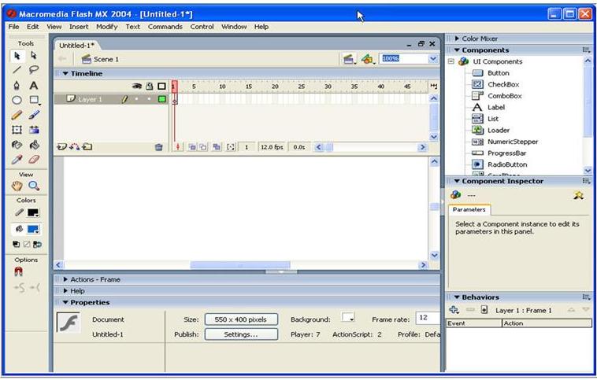Select the Hand tool

[x=17, y=186]
